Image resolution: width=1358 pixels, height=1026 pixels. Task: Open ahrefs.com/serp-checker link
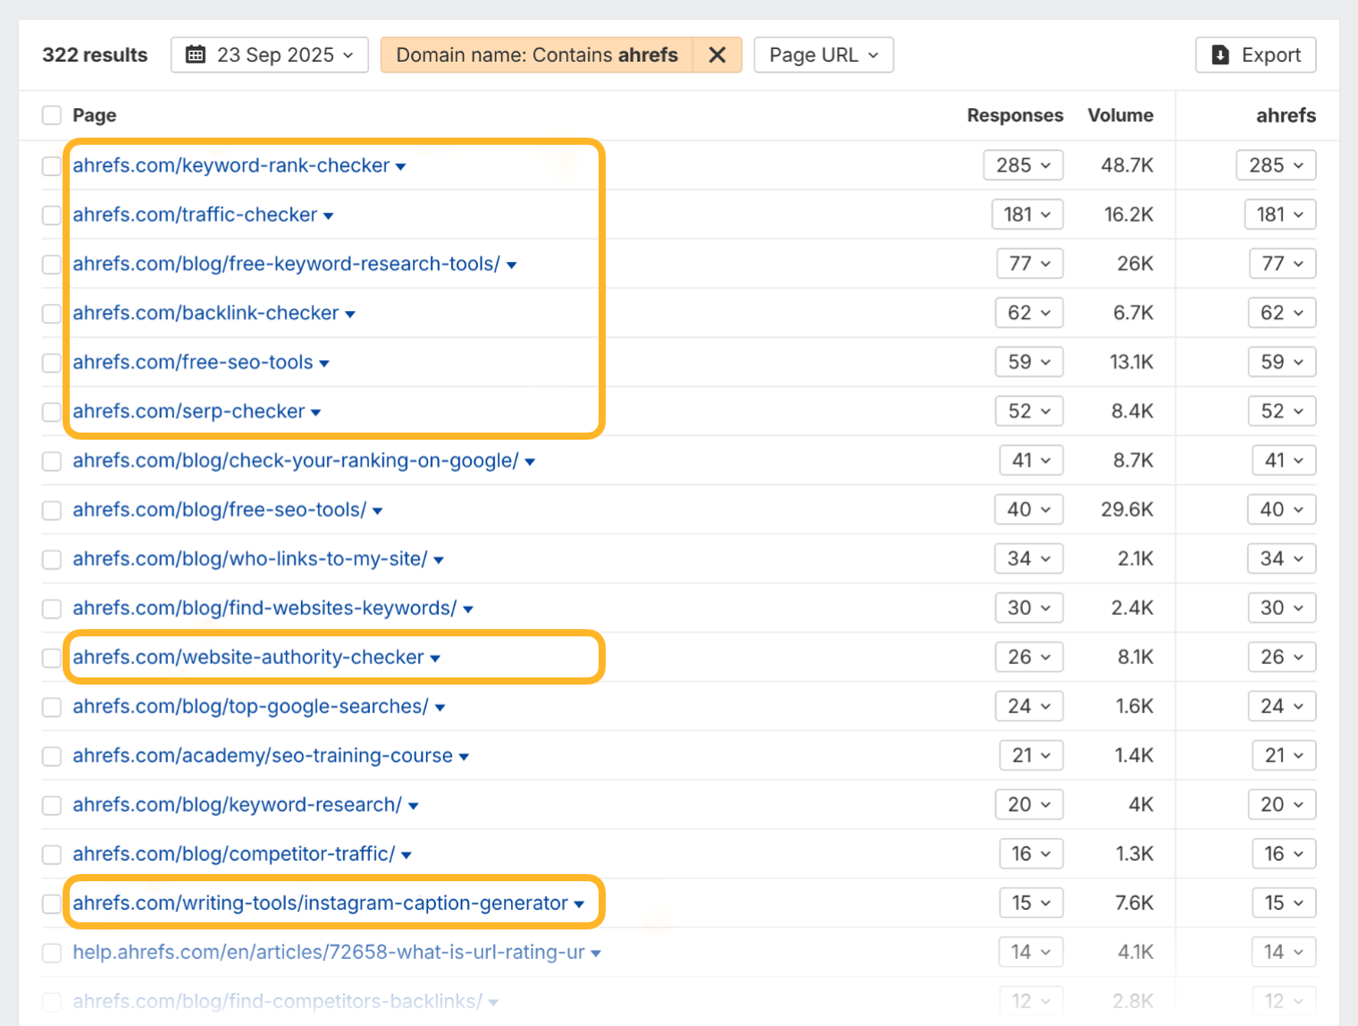(x=189, y=411)
